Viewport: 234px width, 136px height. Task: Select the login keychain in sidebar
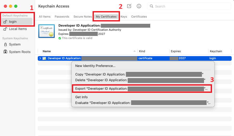coord(17,22)
